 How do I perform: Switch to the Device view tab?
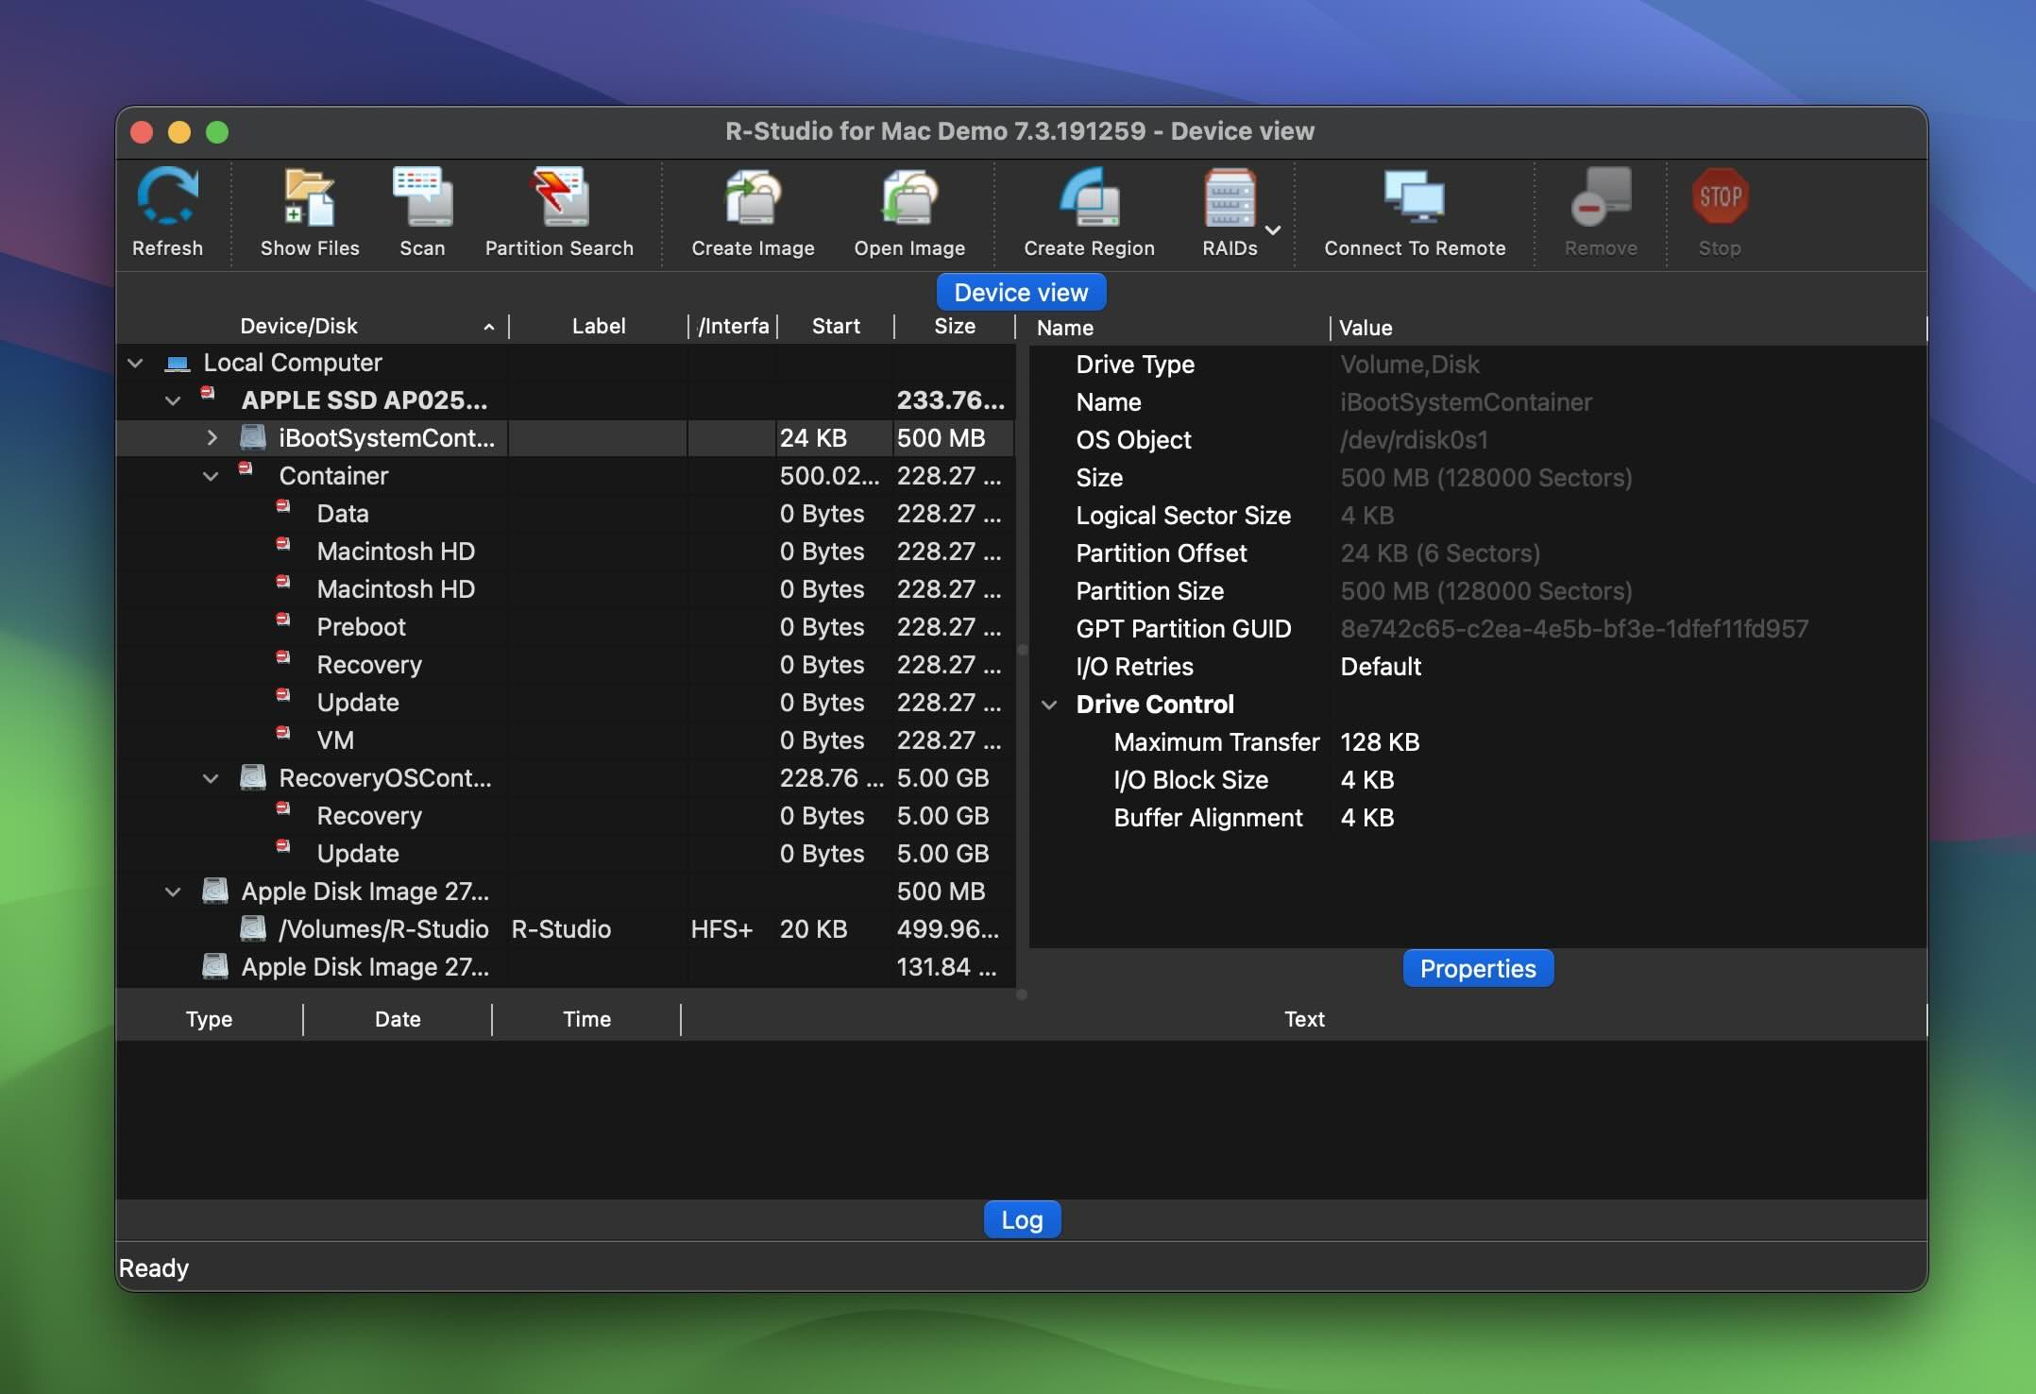coord(1021,293)
